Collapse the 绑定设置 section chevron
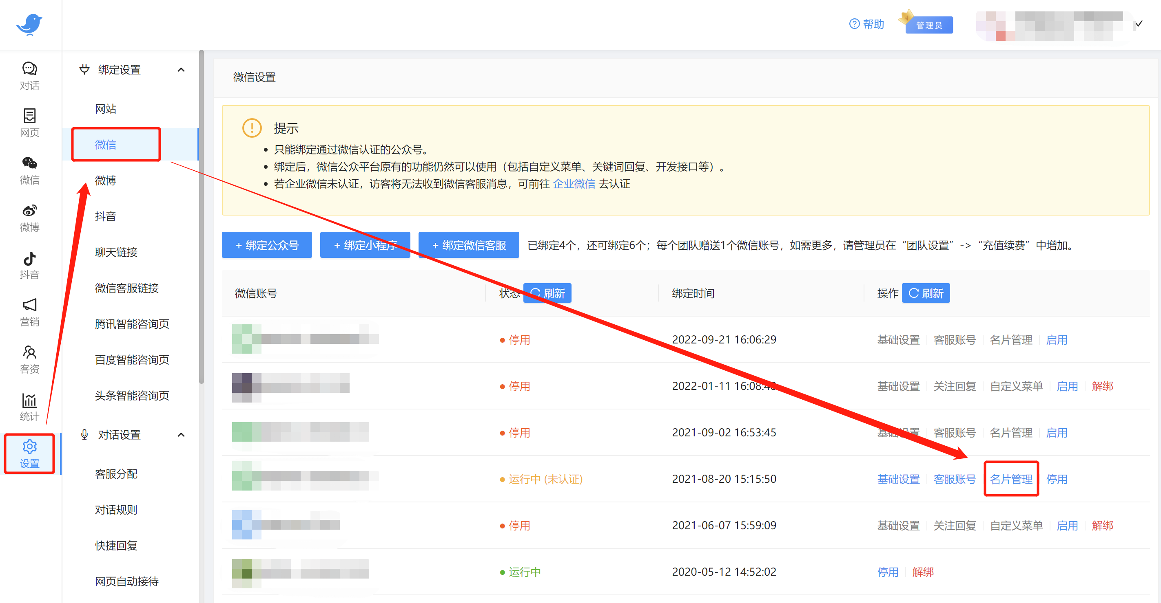The image size is (1161, 603). tap(181, 70)
